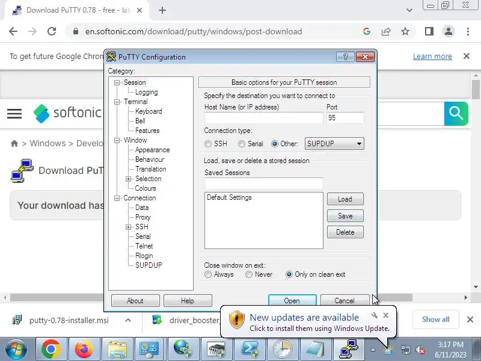Click the Port field
481x361 pixels.
tap(345, 118)
